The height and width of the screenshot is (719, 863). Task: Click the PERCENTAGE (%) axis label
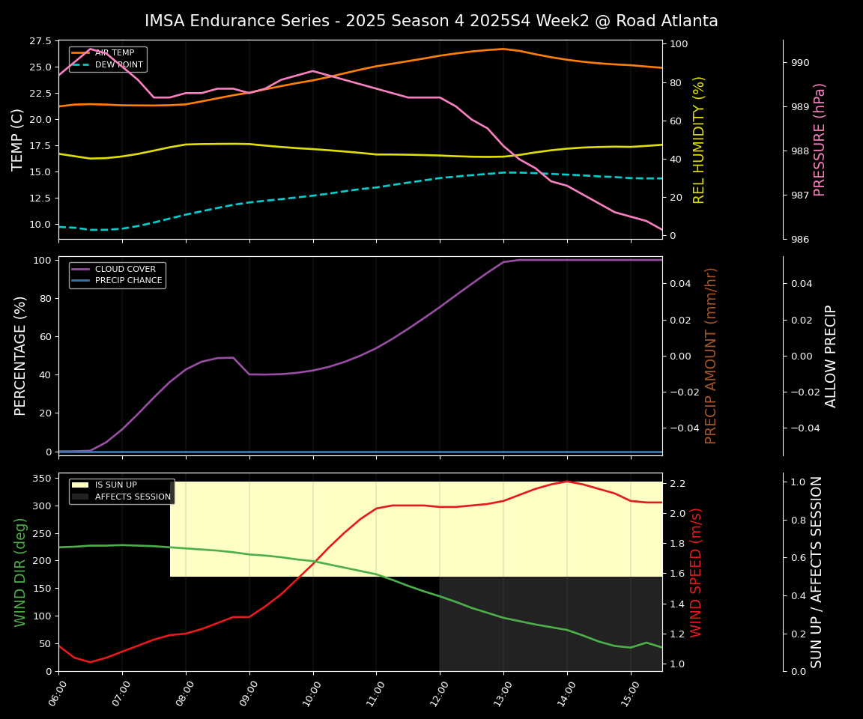click(x=20, y=355)
